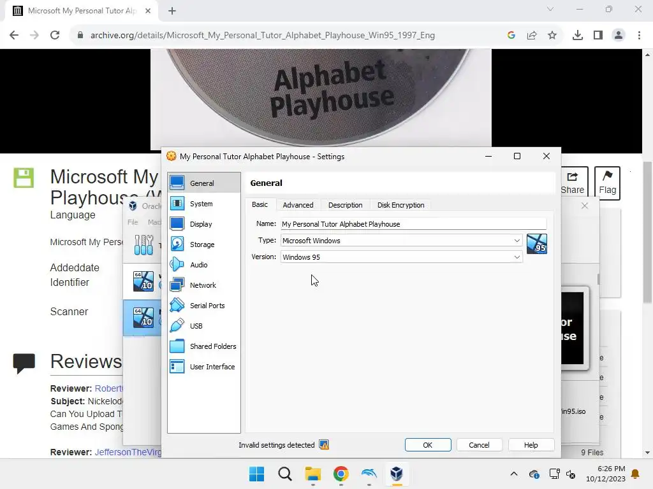Screen dimensions: 653x489
Task: Open File Explorer from the taskbar
Action: pos(312,474)
